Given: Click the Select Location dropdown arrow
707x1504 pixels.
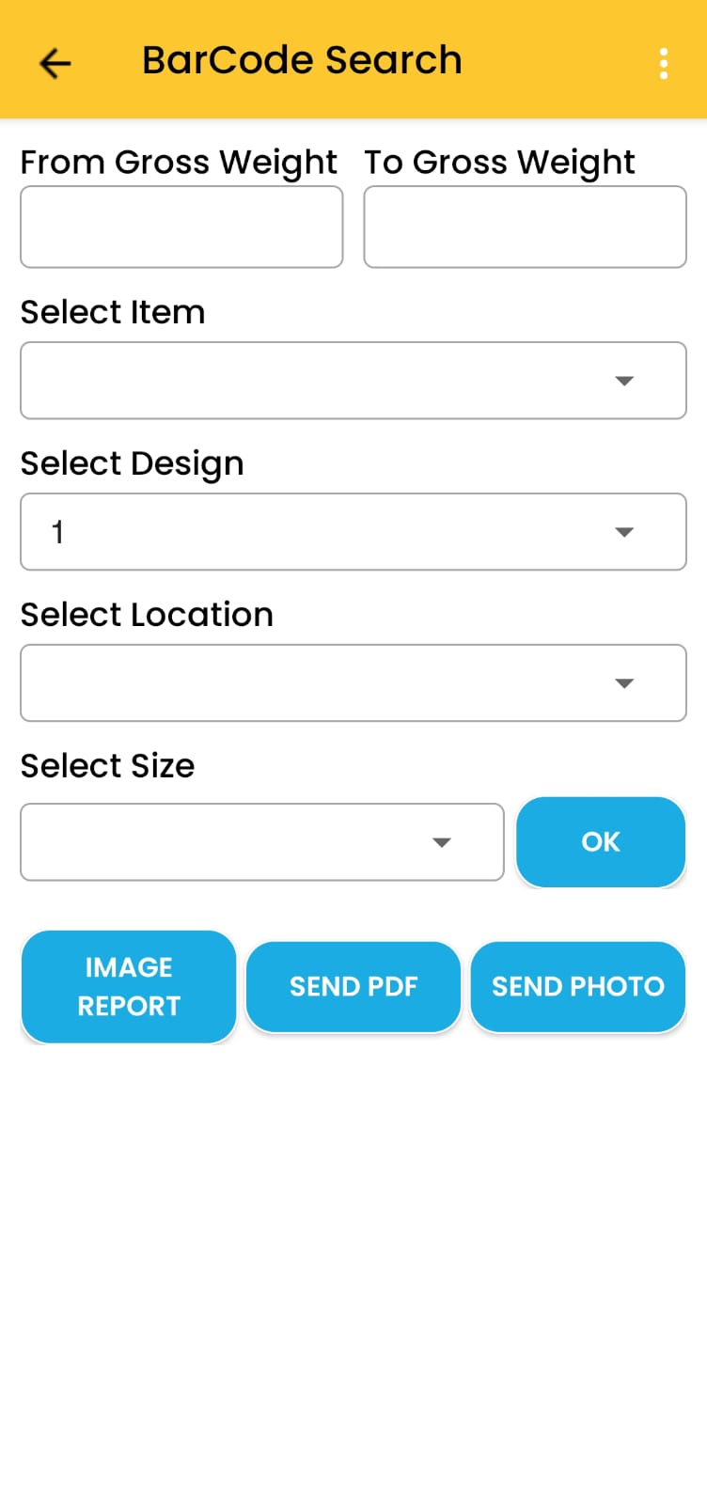Looking at the screenshot, I should click(623, 683).
